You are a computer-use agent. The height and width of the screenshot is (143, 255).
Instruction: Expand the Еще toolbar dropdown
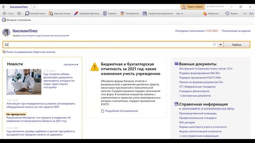pos(179,14)
